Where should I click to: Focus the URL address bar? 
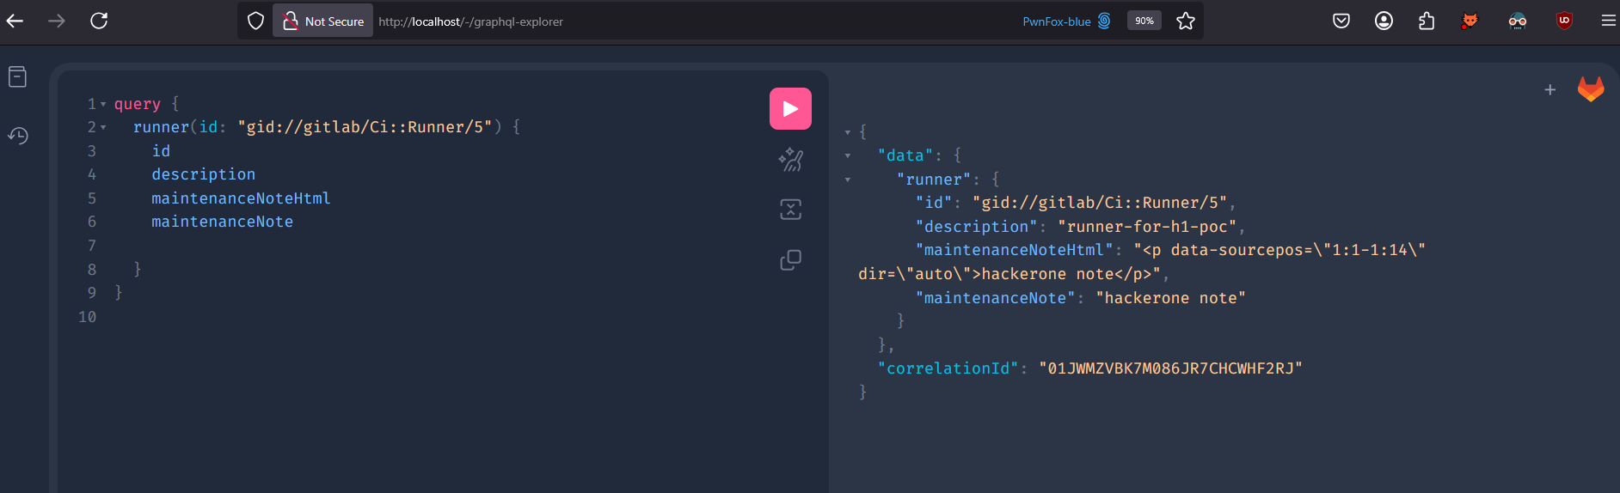(x=688, y=21)
